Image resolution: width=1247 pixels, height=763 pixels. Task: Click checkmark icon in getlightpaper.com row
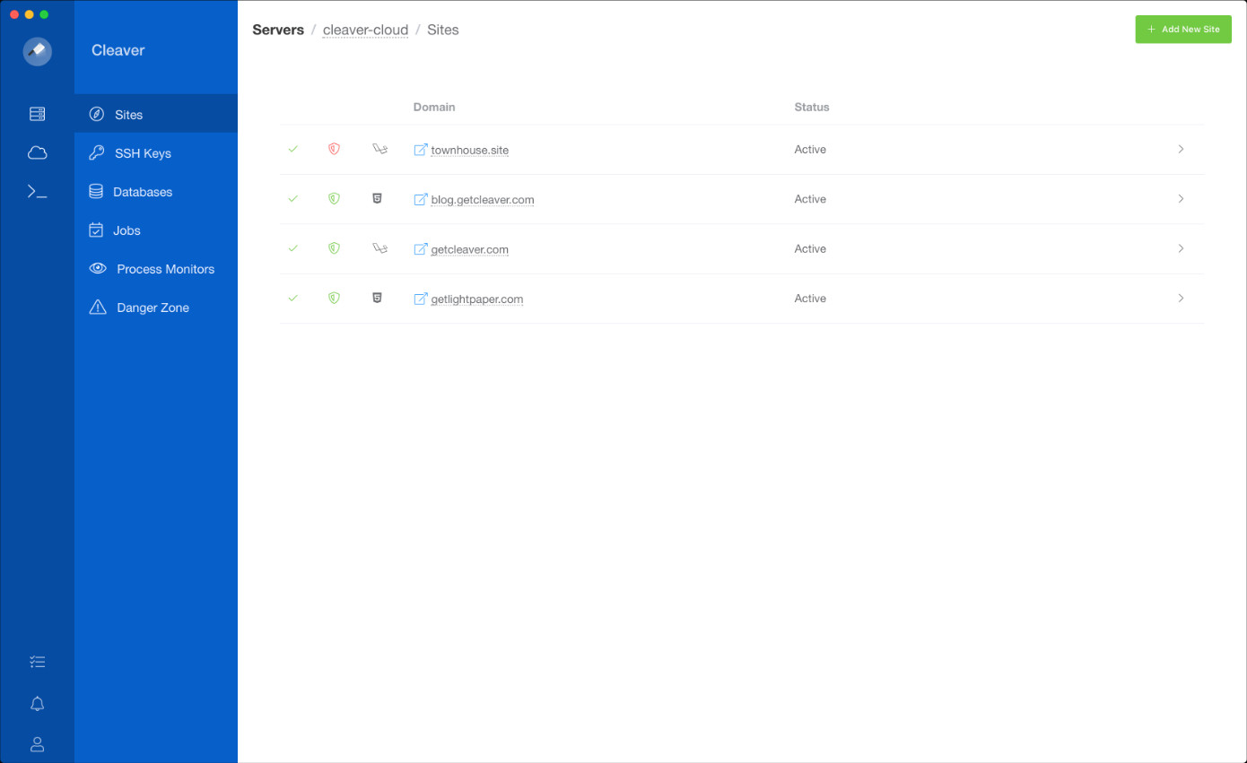292,299
